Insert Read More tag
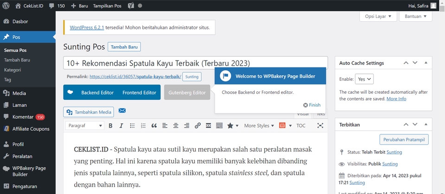This screenshot has width=445, height=194. [208, 126]
